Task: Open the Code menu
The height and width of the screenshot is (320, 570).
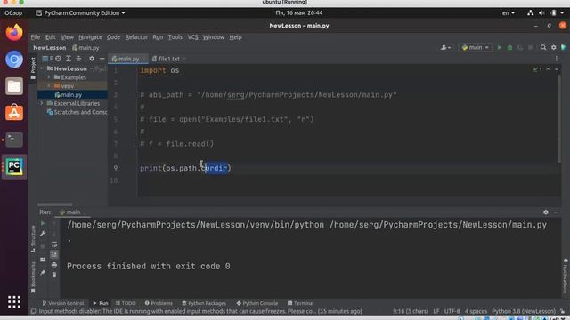Action: (x=113, y=37)
